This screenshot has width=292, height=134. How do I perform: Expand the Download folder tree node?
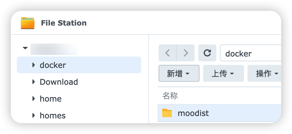coord(34,82)
